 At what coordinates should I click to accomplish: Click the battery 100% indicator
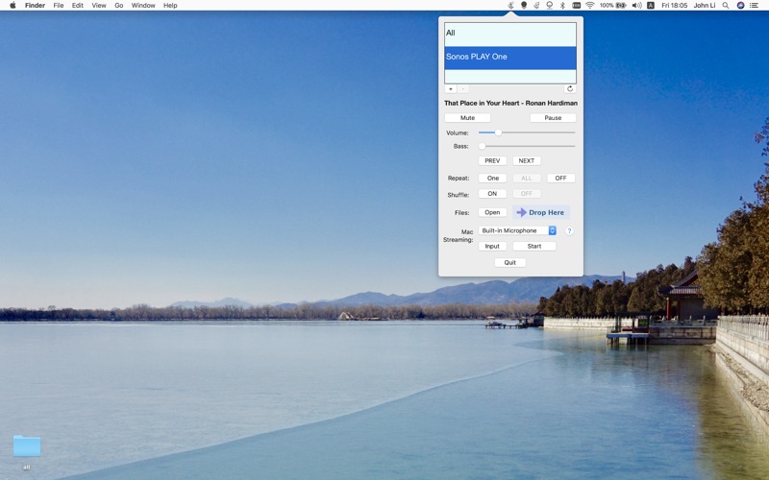click(612, 6)
